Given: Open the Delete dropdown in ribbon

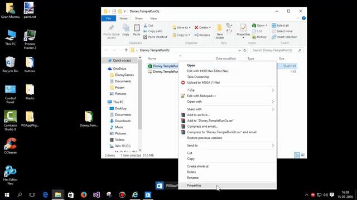Looking at the screenshot, I should [202, 27].
